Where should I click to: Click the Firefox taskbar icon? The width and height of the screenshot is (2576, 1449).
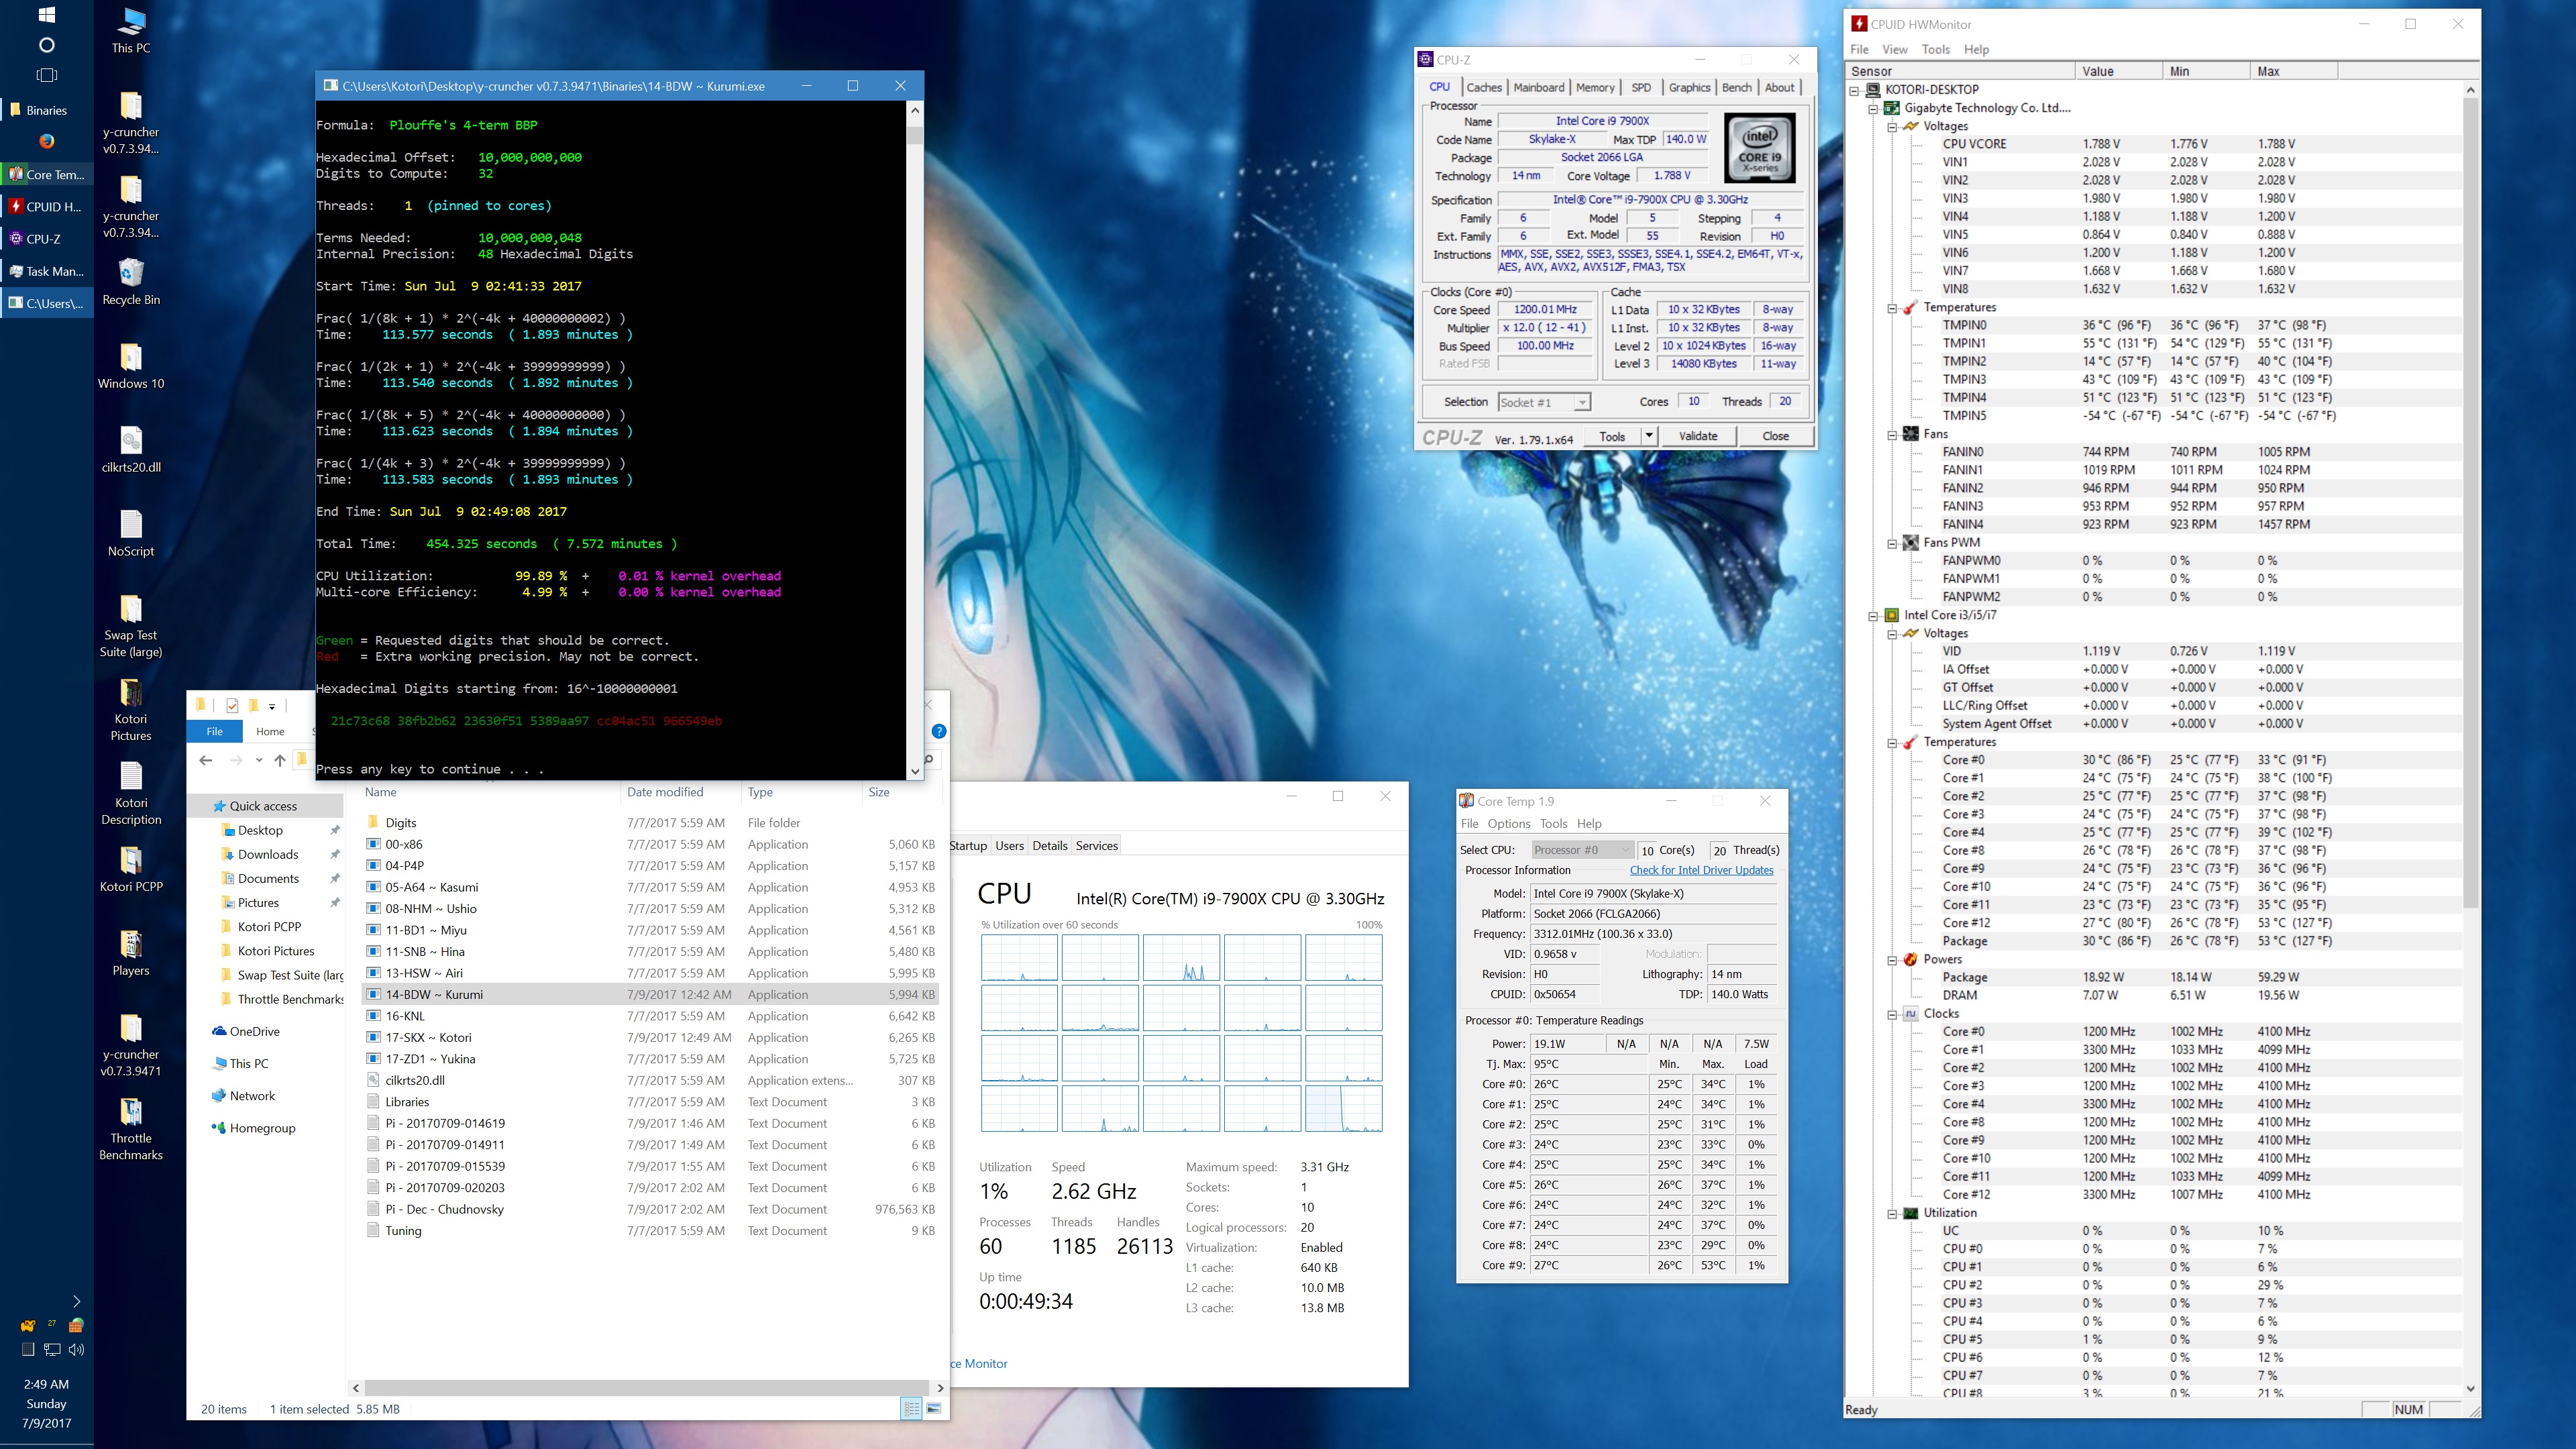pos(46,141)
